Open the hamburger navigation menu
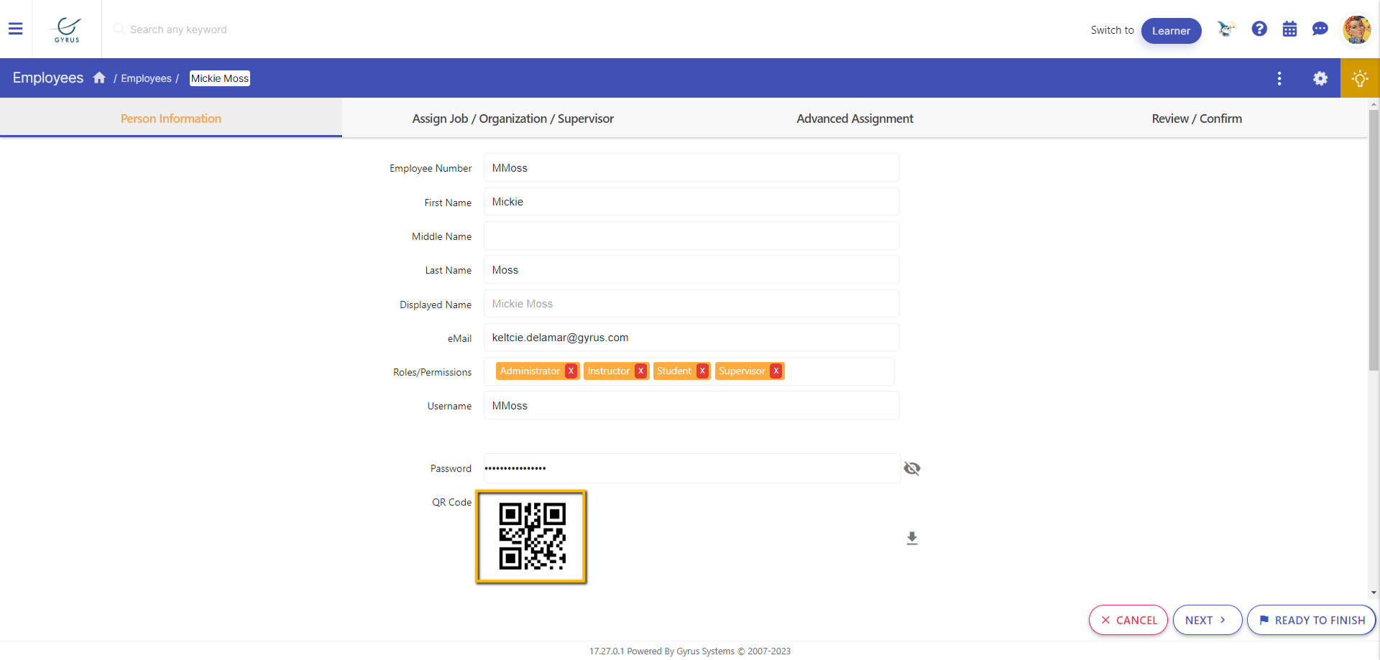This screenshot has height=660, width=1380. 15,29
